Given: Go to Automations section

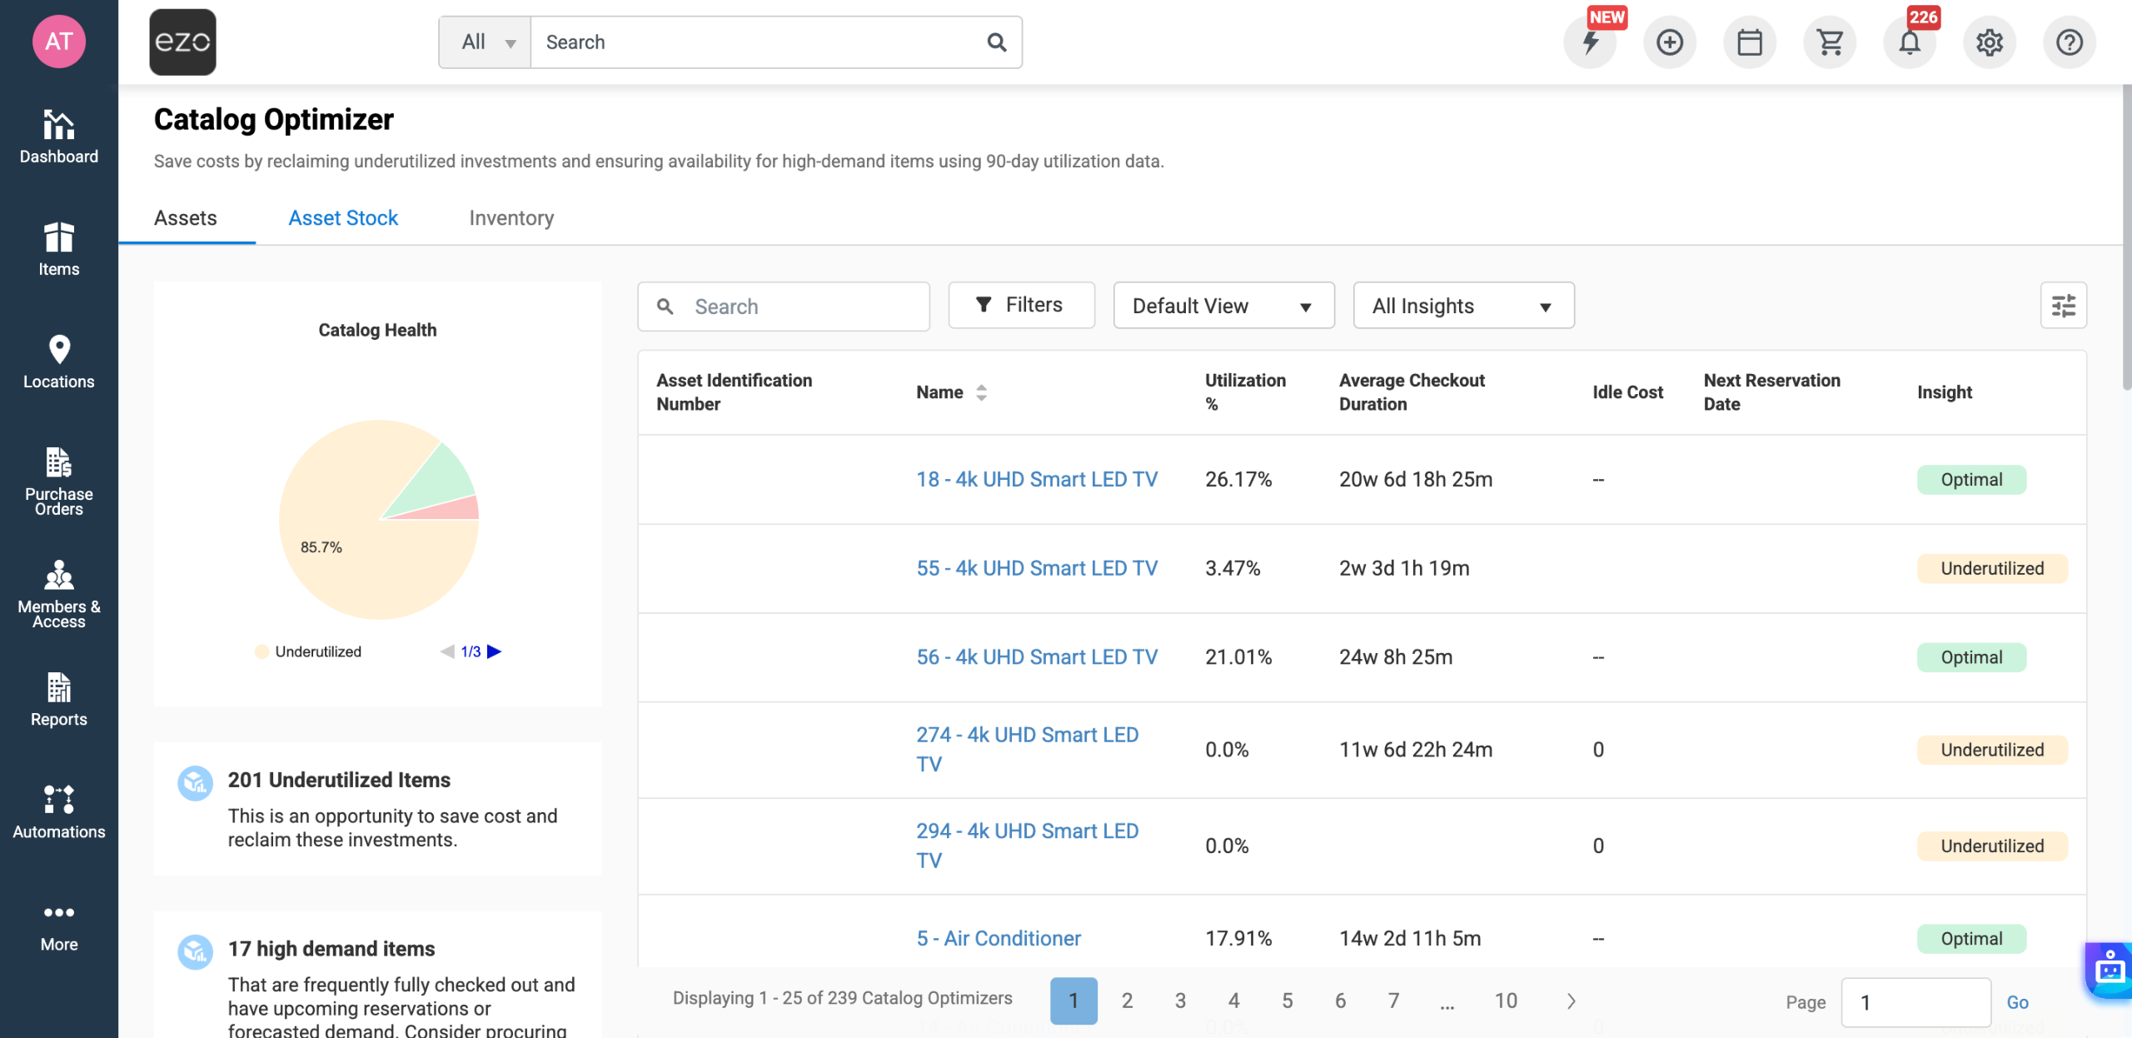Looking at the screenshot, I should point(58,811).
